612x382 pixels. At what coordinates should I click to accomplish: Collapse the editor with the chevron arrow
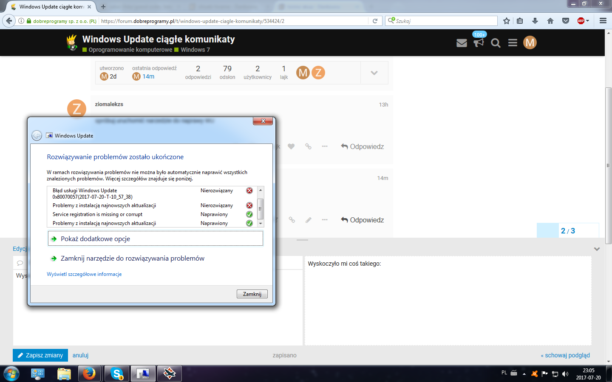(597, 249)
